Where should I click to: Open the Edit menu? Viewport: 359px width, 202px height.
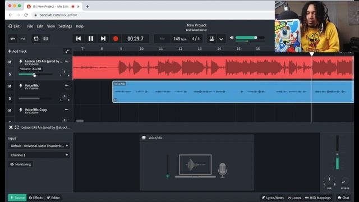click(40, 26)
